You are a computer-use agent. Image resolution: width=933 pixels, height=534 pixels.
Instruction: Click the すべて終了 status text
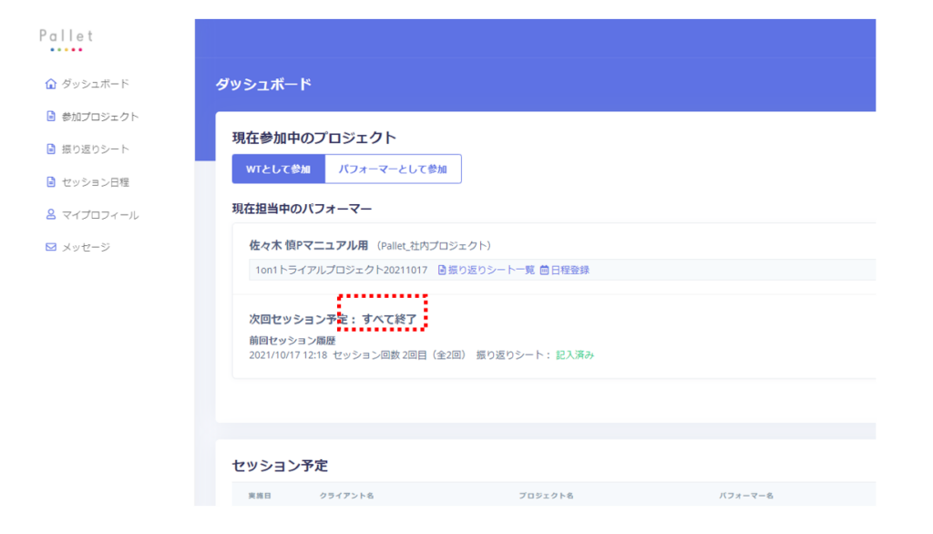pyautogui.click(x=389, y=319)
